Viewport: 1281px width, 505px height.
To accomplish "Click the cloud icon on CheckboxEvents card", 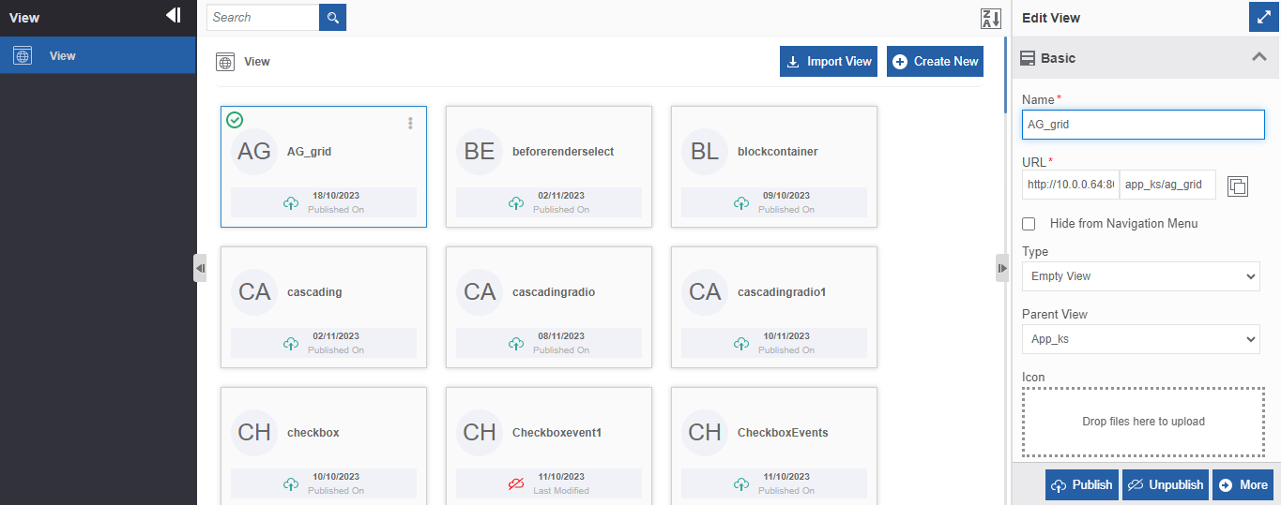I will tap(741, 484).
